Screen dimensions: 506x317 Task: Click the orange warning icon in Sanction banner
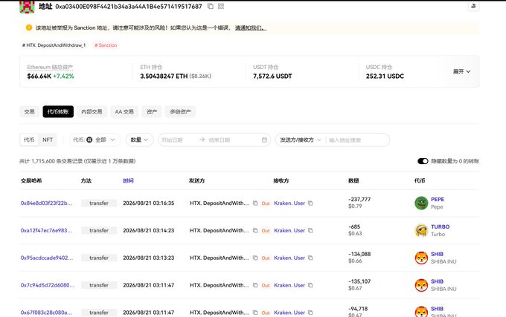(x=29, y=27)
